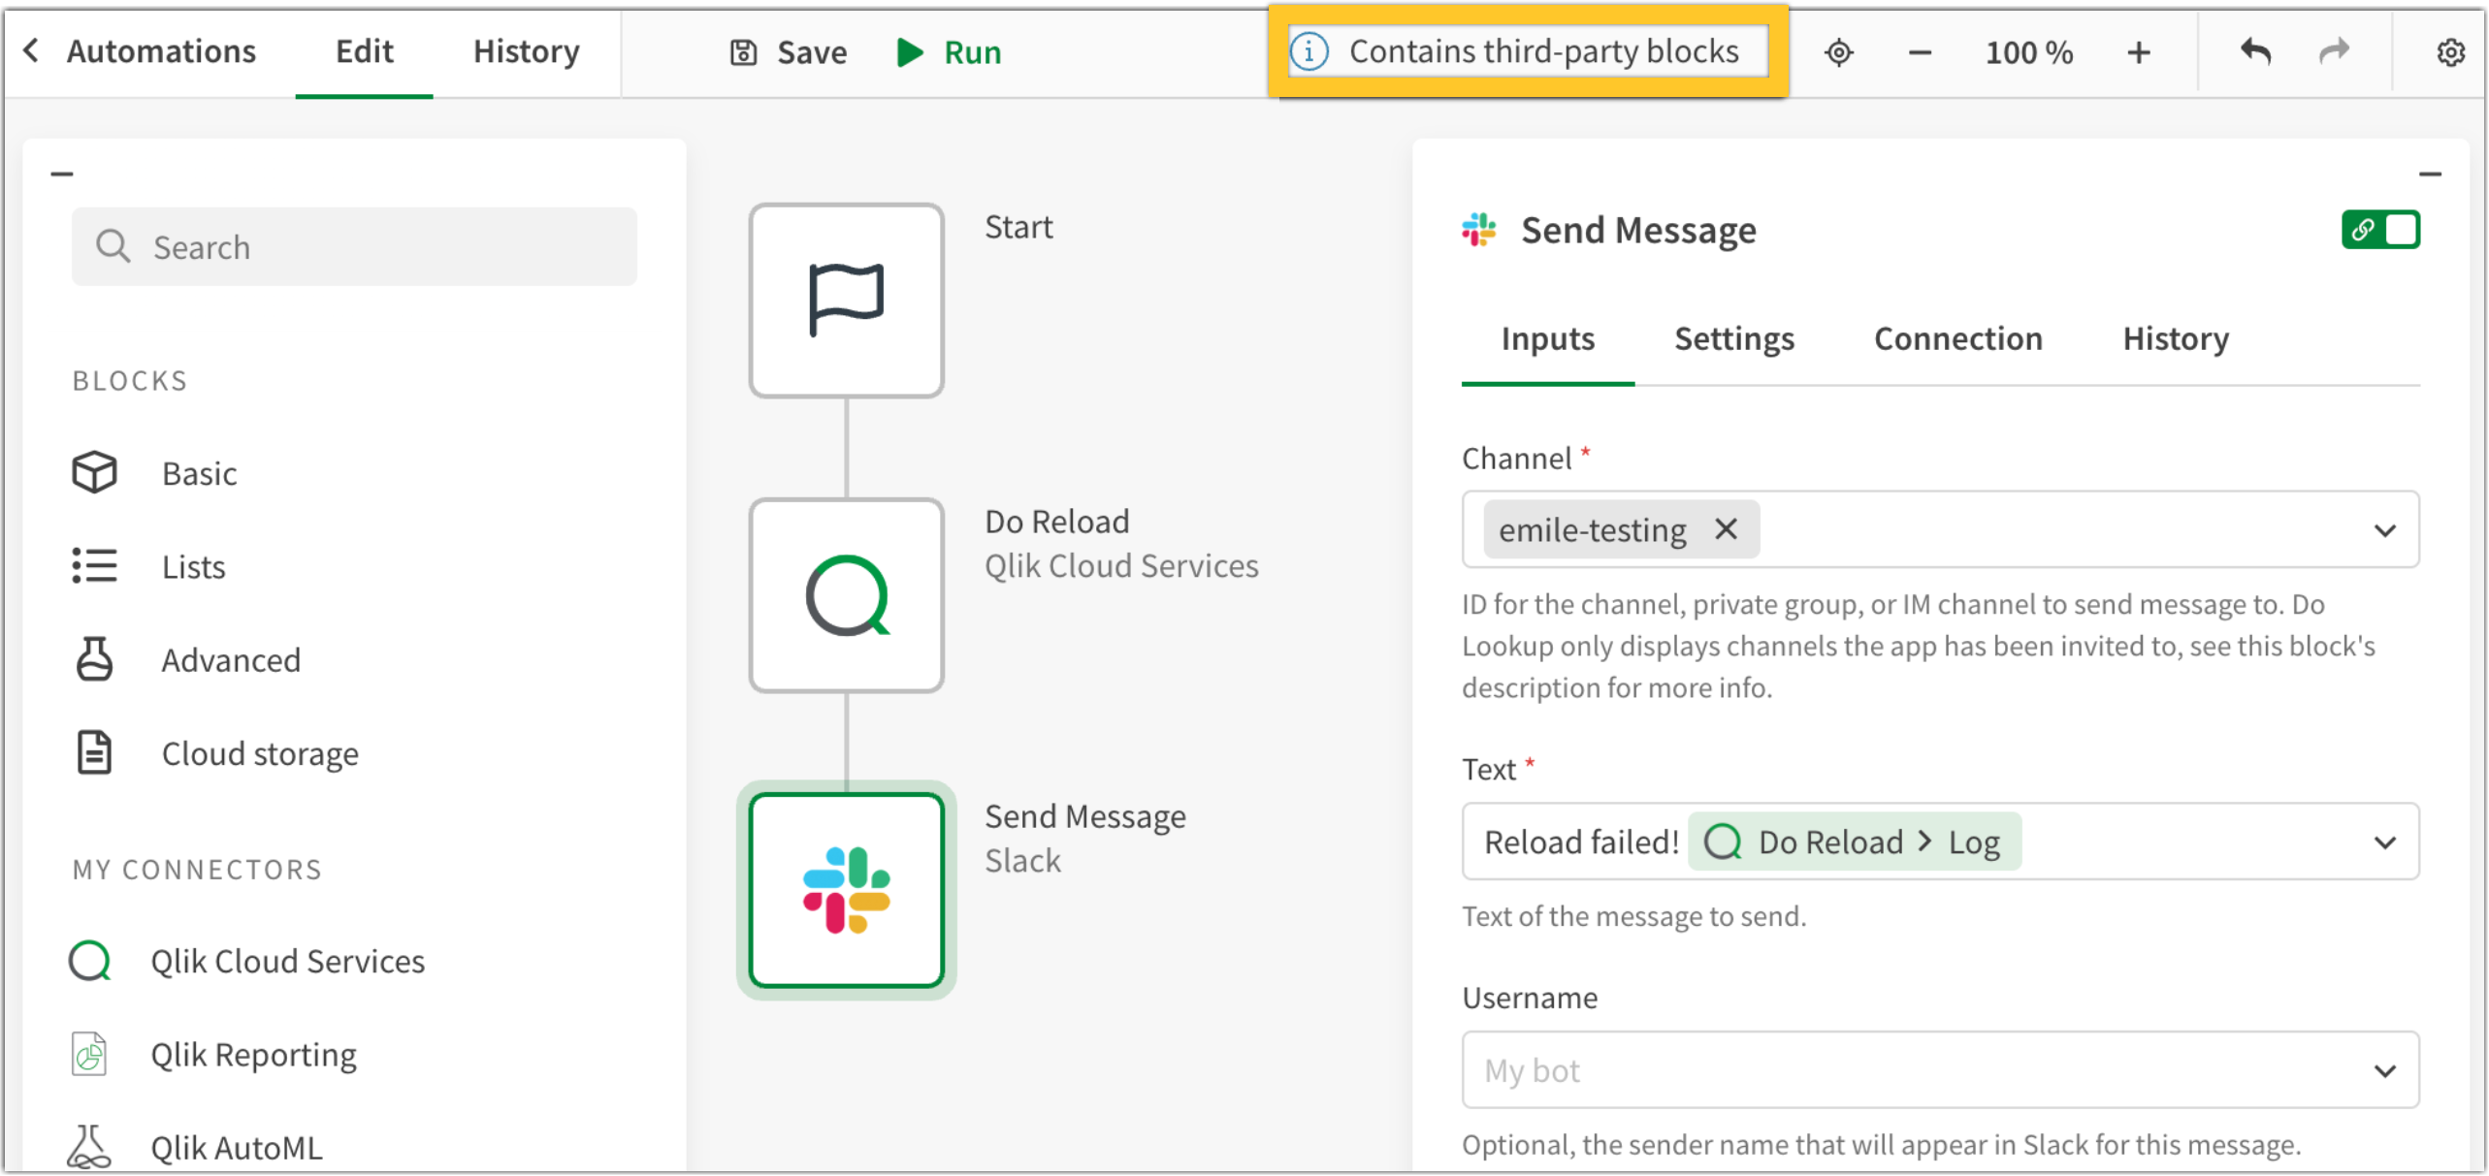Toggle the link switch on Send Message panel
Viewport: 2489px width, 1176px height.
[2381, 230]
